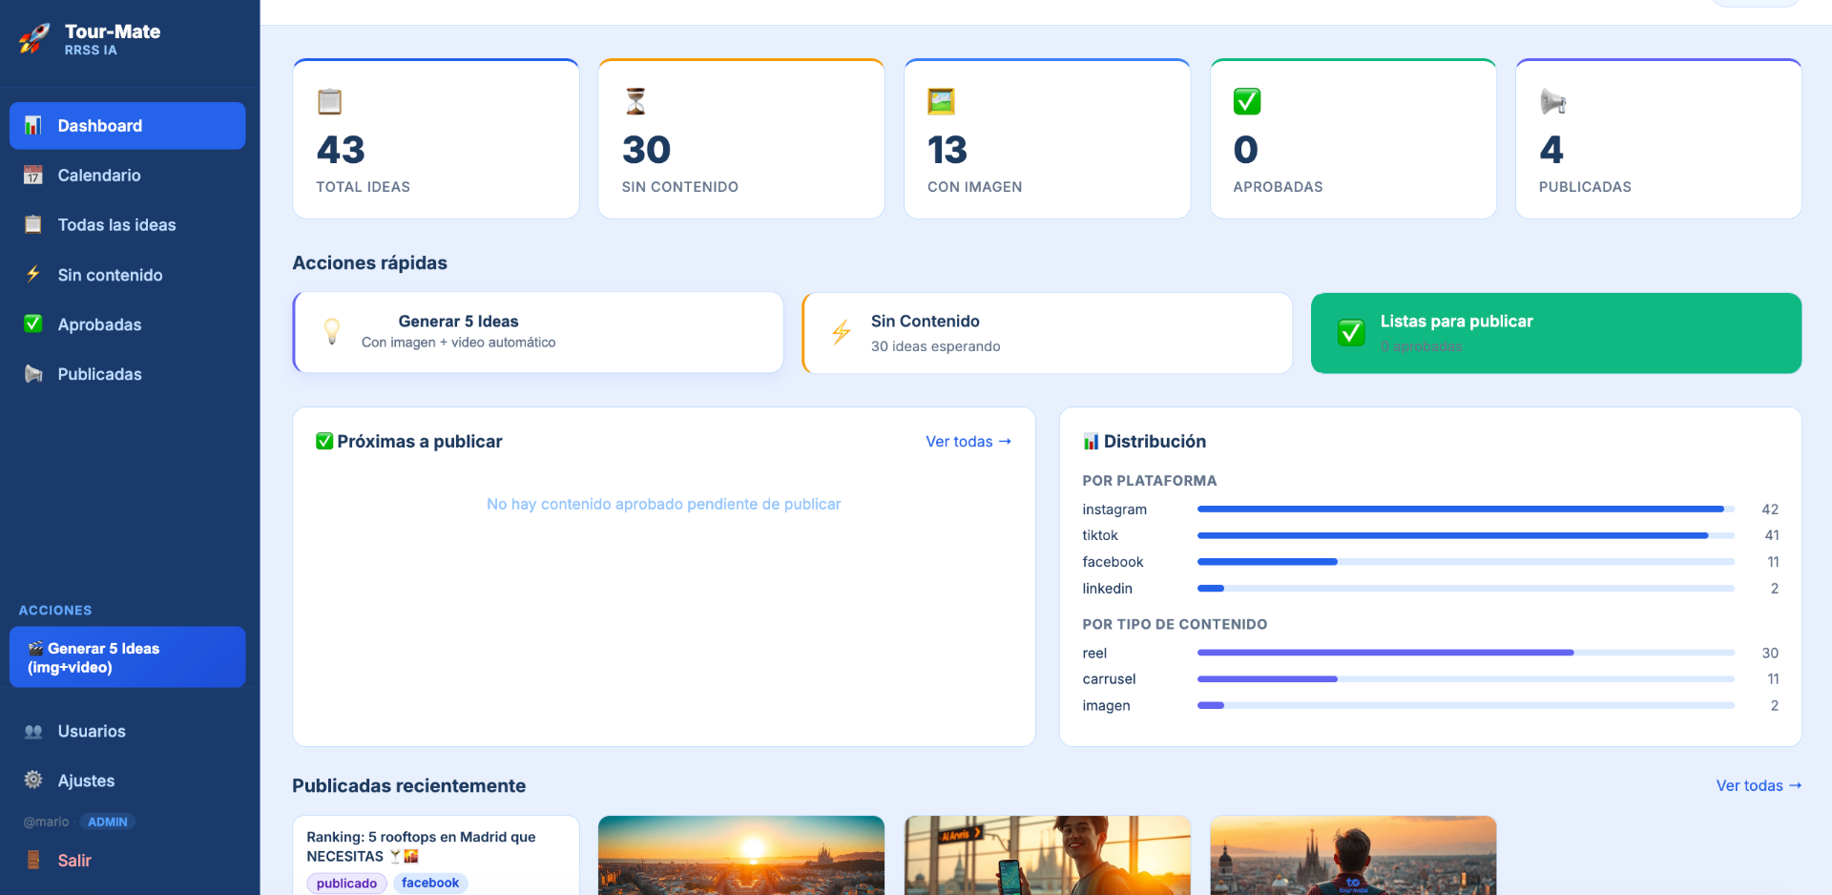Click the megaphone icon on Publicadas card
This screenshot has width=1832, height=895.
click(x=1553, y=101)
